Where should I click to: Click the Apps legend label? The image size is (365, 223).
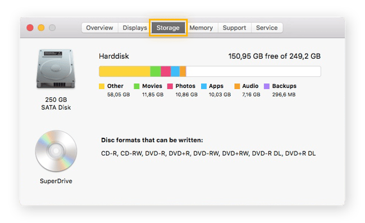(216, 86)
